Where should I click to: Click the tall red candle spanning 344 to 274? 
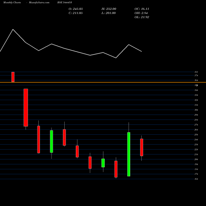pos(26,108)
